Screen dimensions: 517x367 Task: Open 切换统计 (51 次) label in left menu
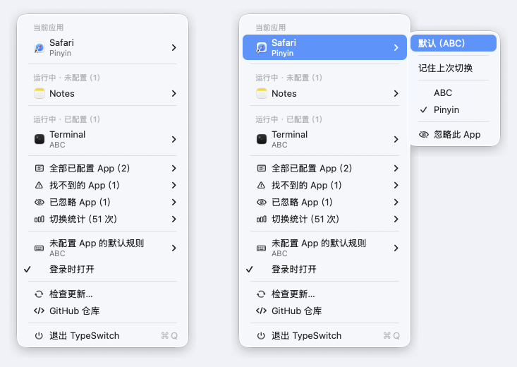click(x=83, y=219)
